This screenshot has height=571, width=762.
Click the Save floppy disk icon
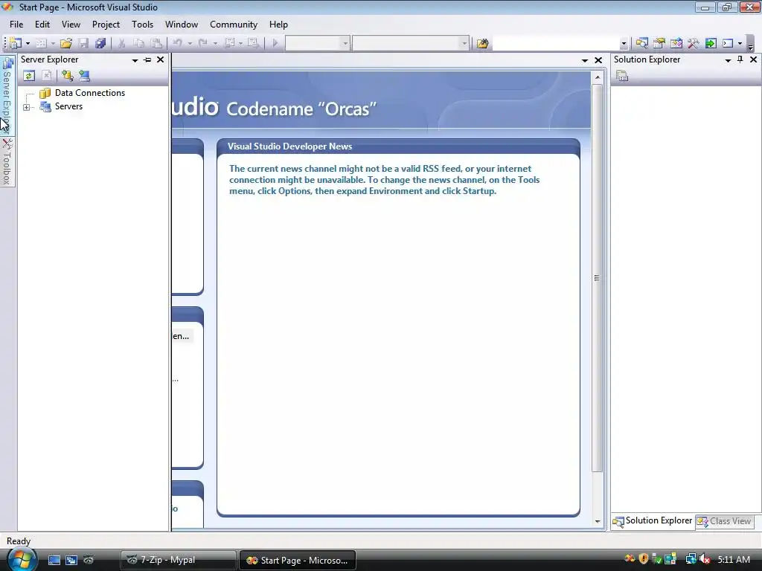(x=83, y=43)
